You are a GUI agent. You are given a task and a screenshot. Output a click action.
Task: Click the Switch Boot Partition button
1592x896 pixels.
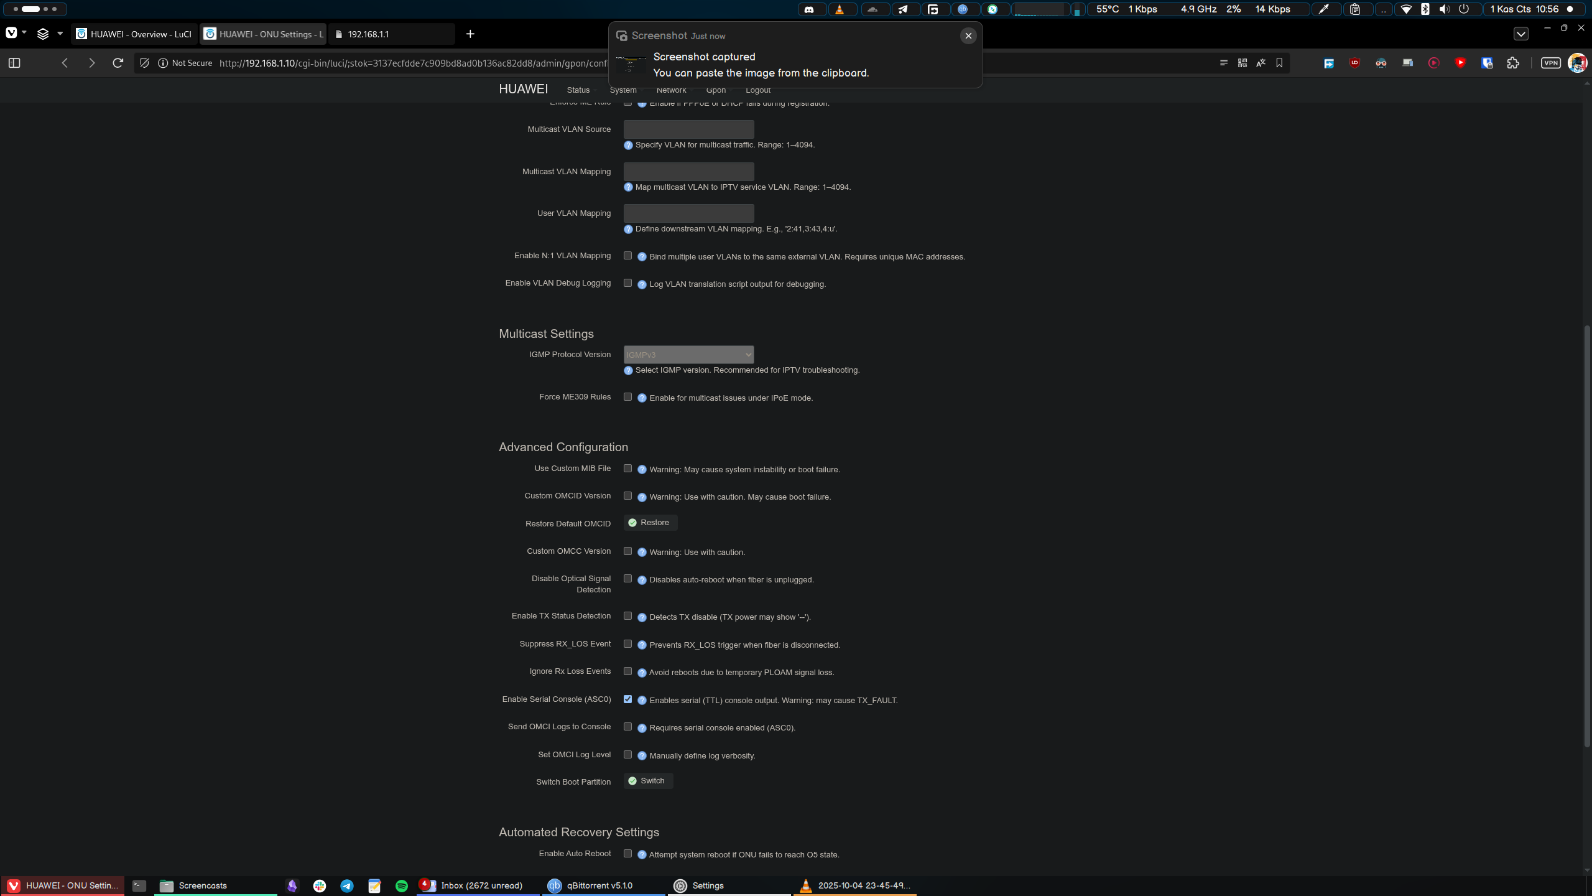648,781
